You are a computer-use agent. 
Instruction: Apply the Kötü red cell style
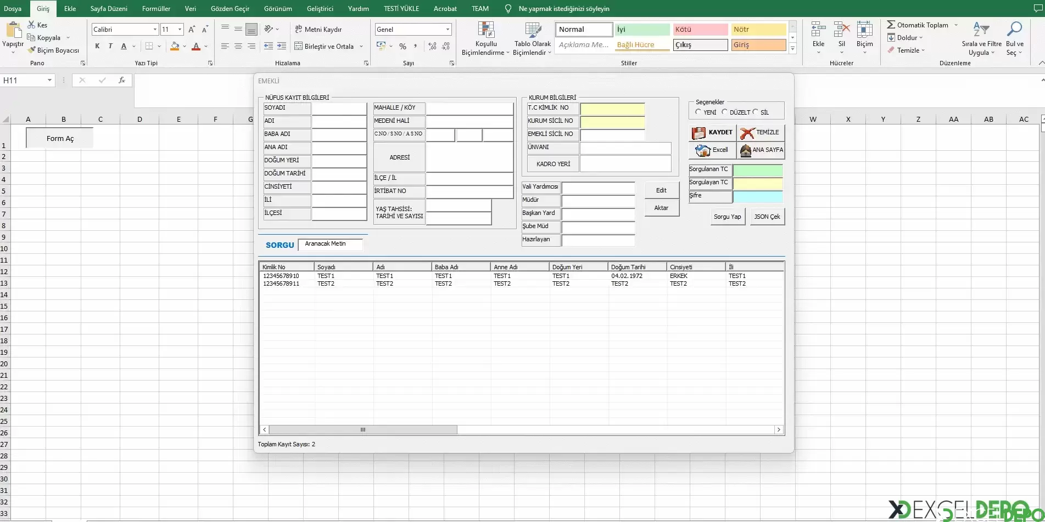pos(700,30)
